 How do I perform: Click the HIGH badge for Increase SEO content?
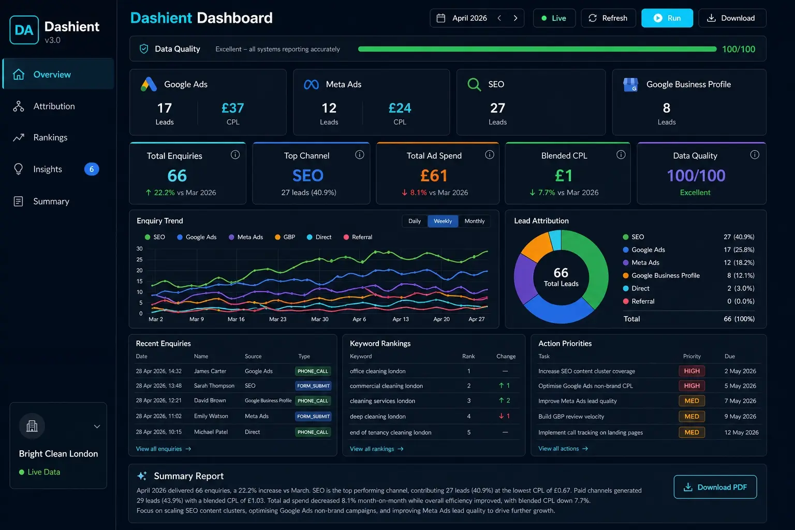click(x=691, y=371)
